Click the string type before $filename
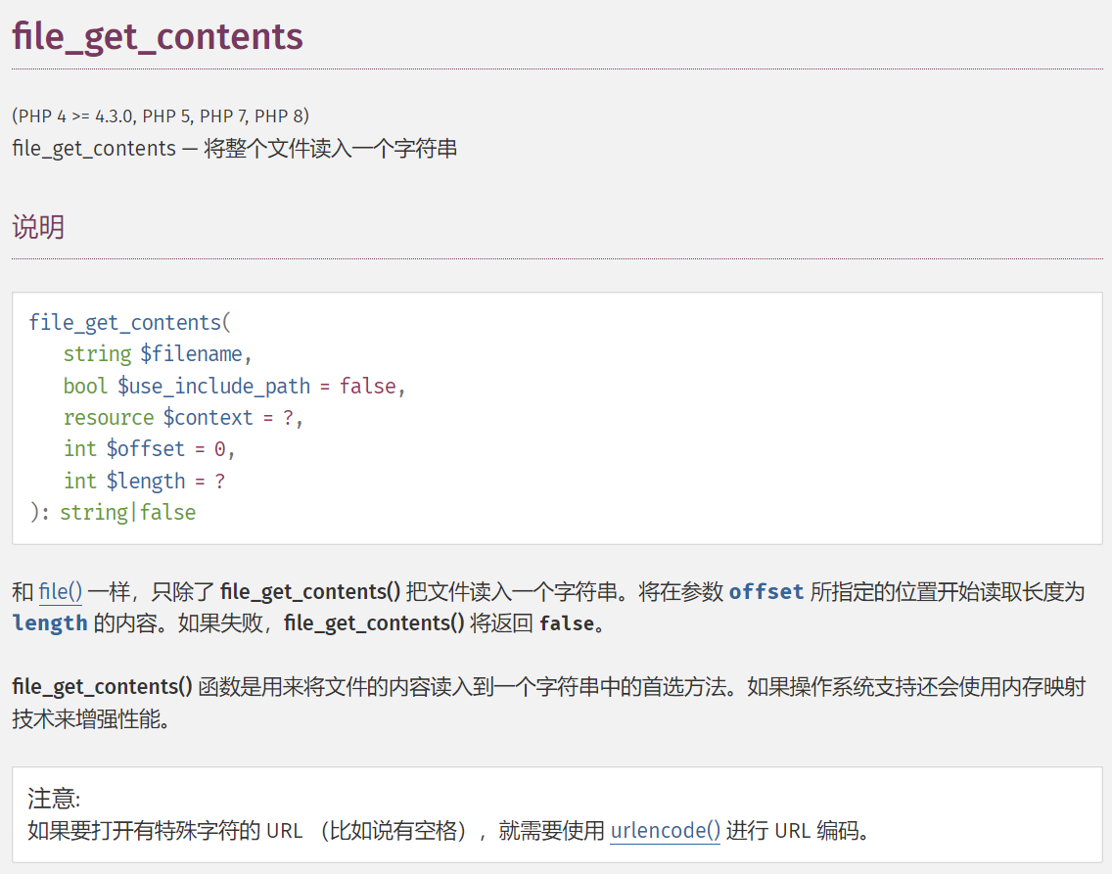This screenshot has height=874, width=1112. [x=97, y=354]
